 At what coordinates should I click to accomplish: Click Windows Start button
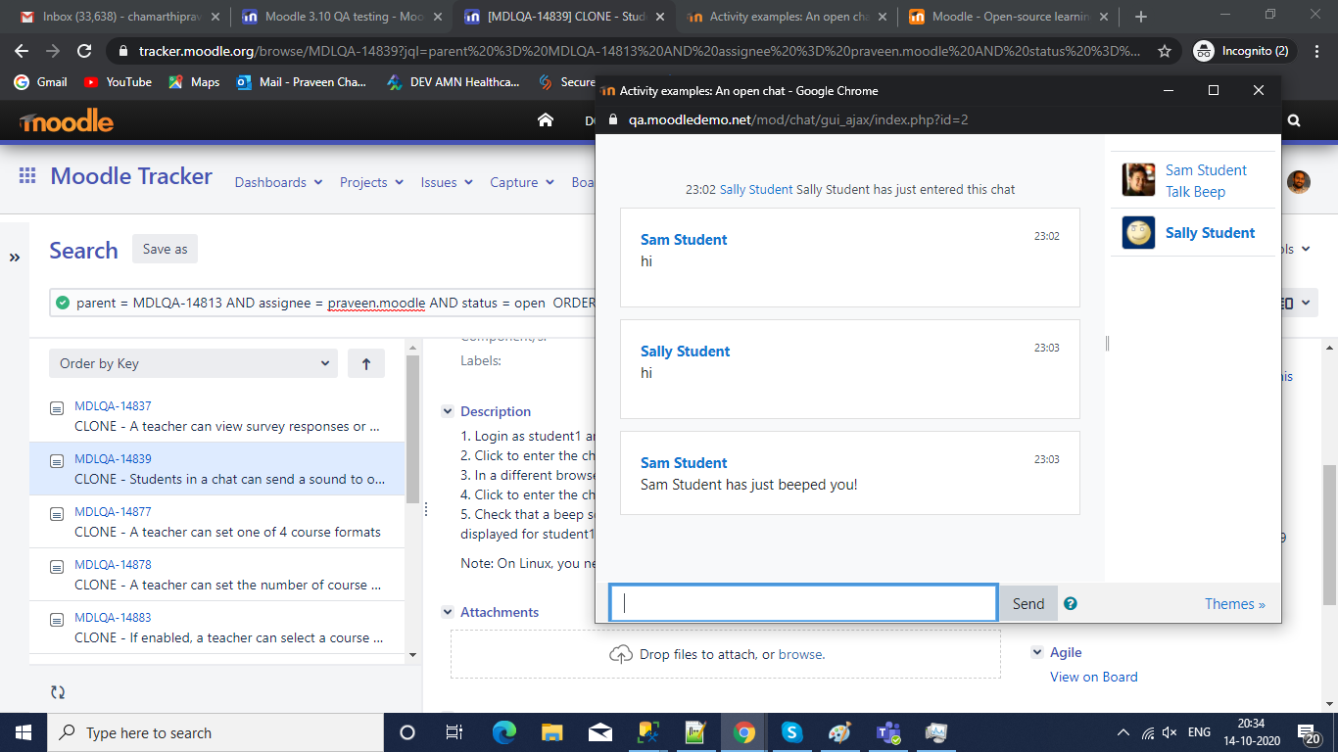[x=24, y=732]
